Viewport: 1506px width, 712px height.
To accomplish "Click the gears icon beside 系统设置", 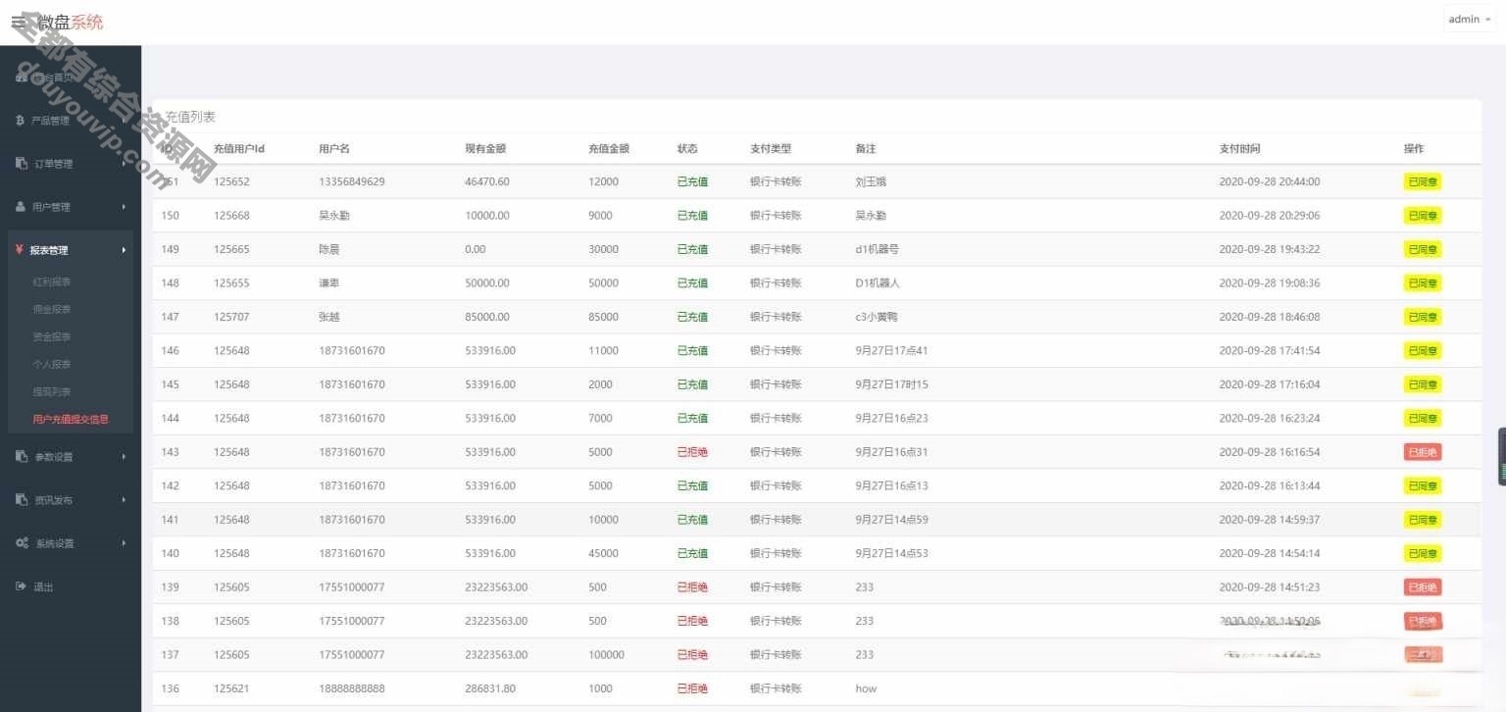I will tap(22, 542).
